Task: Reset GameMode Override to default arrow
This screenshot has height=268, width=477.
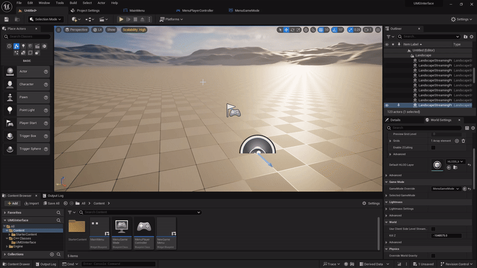Action: pyautogui.click(x=469, y=189)
